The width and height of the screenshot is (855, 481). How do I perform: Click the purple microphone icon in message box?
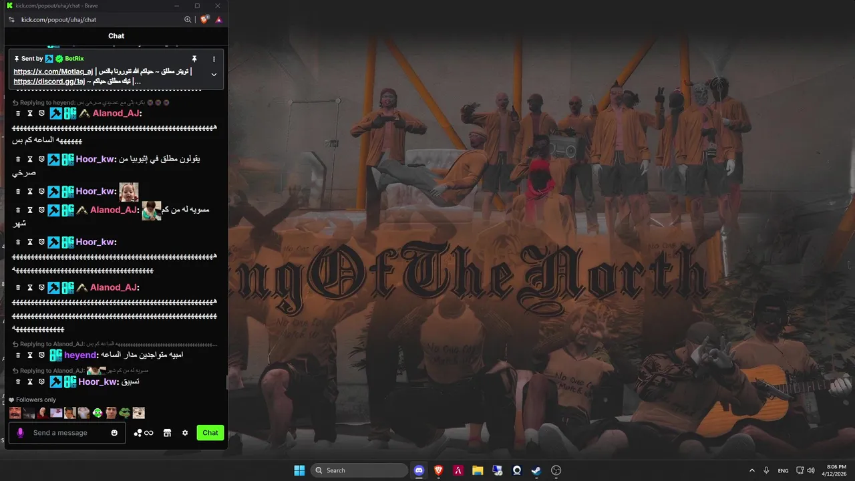(x=20, y=433)
